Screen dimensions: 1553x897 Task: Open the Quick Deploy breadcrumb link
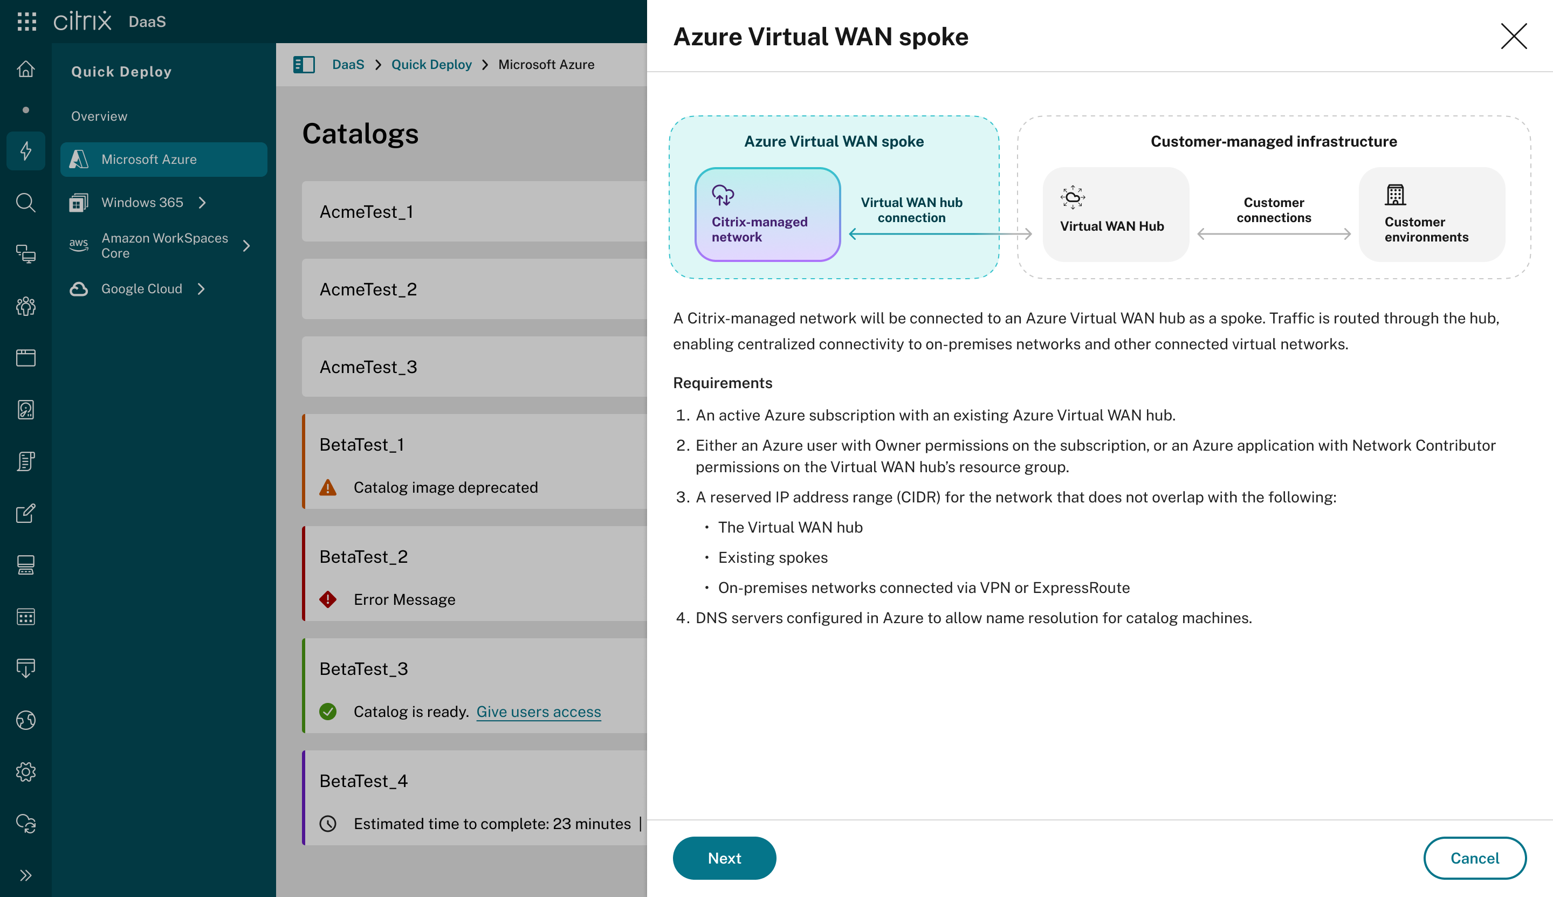[431, 64]
